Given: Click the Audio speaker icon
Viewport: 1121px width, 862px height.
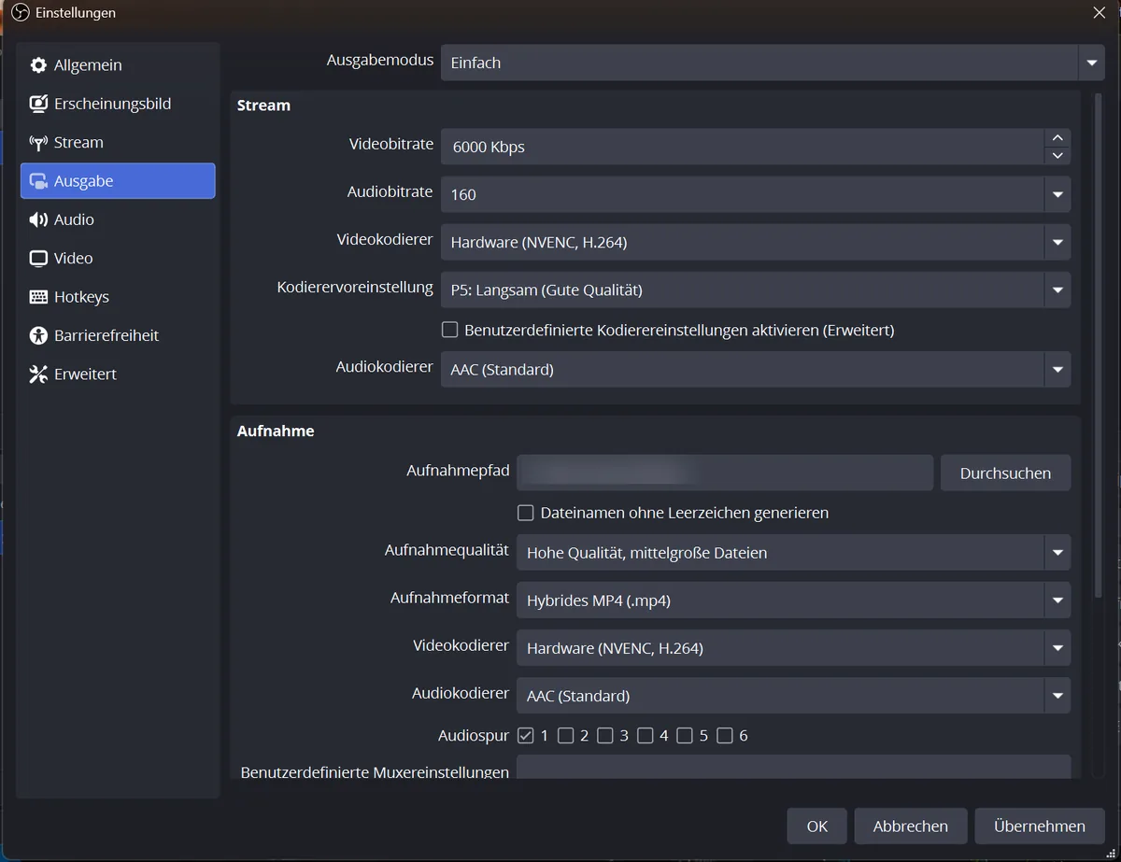Looking at the screenshot, I should [x=38, y=219].
